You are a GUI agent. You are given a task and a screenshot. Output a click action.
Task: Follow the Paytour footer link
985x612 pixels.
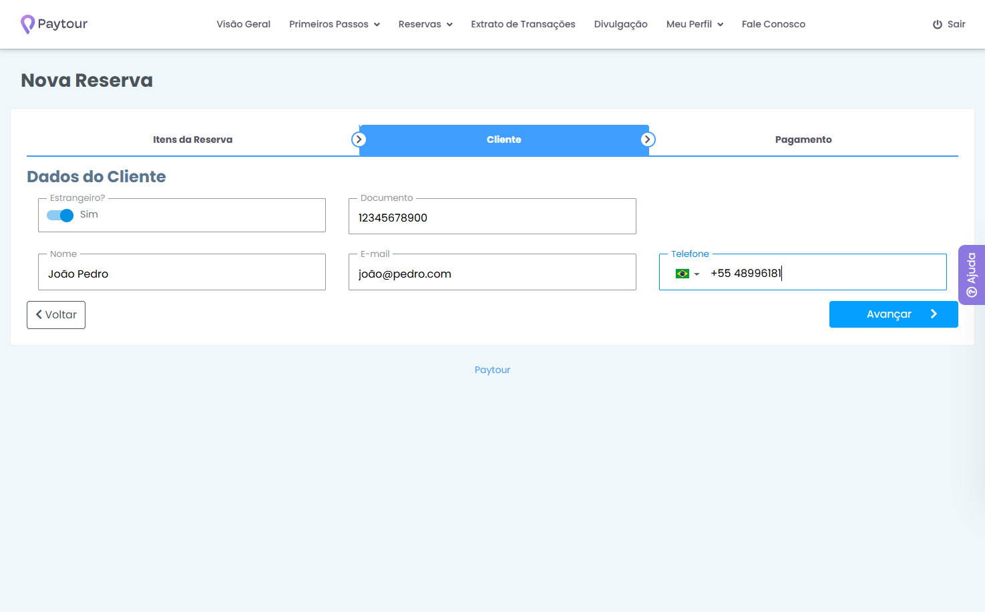coord(492,370)
